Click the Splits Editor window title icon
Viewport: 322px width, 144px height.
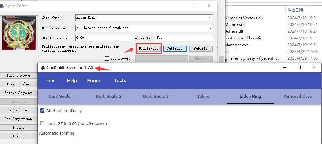point(2,6)
